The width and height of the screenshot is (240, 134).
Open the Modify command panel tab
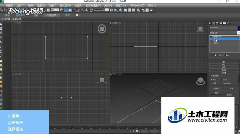point(214,23)
